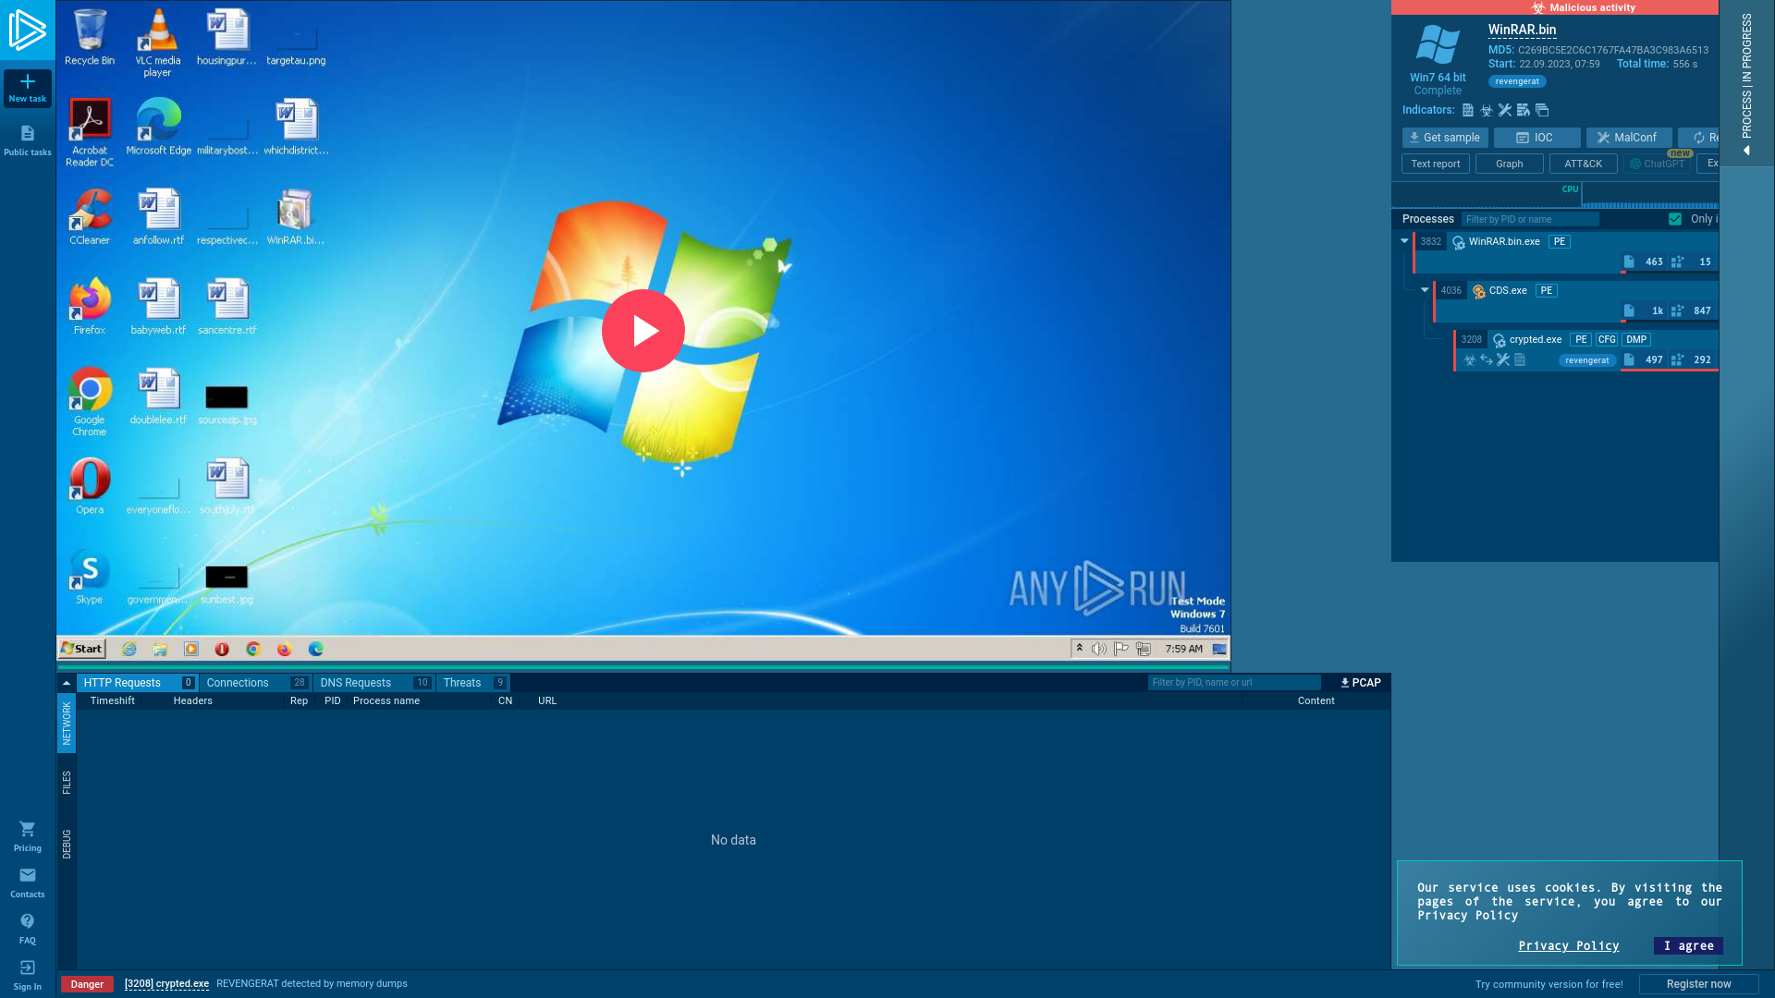Click the ChatGPT button
The height and width of the screenshot is (998, 1775).
tap(1657, 164)
